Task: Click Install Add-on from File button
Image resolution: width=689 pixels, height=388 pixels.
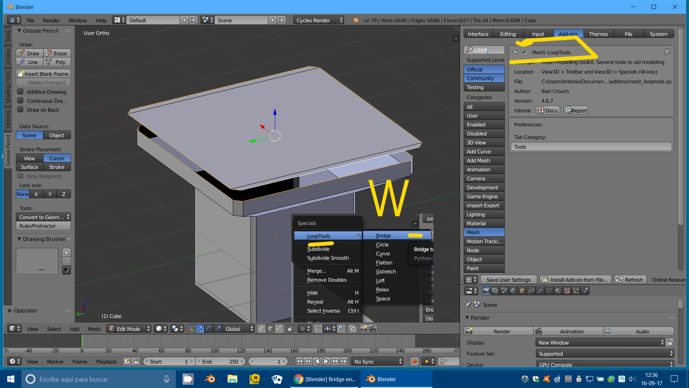Action: point(575,280)
